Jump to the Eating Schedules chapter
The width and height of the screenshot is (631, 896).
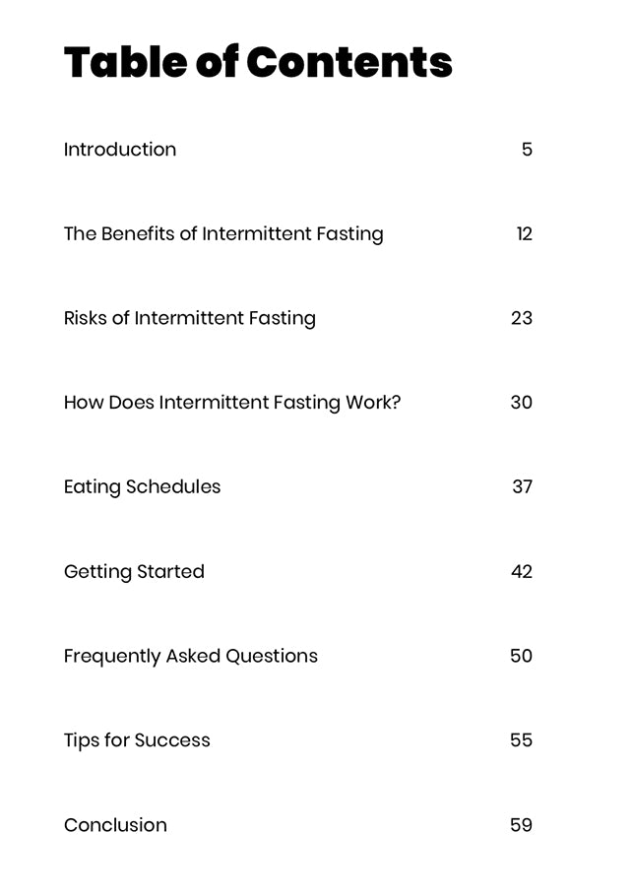tap(142, 486)
